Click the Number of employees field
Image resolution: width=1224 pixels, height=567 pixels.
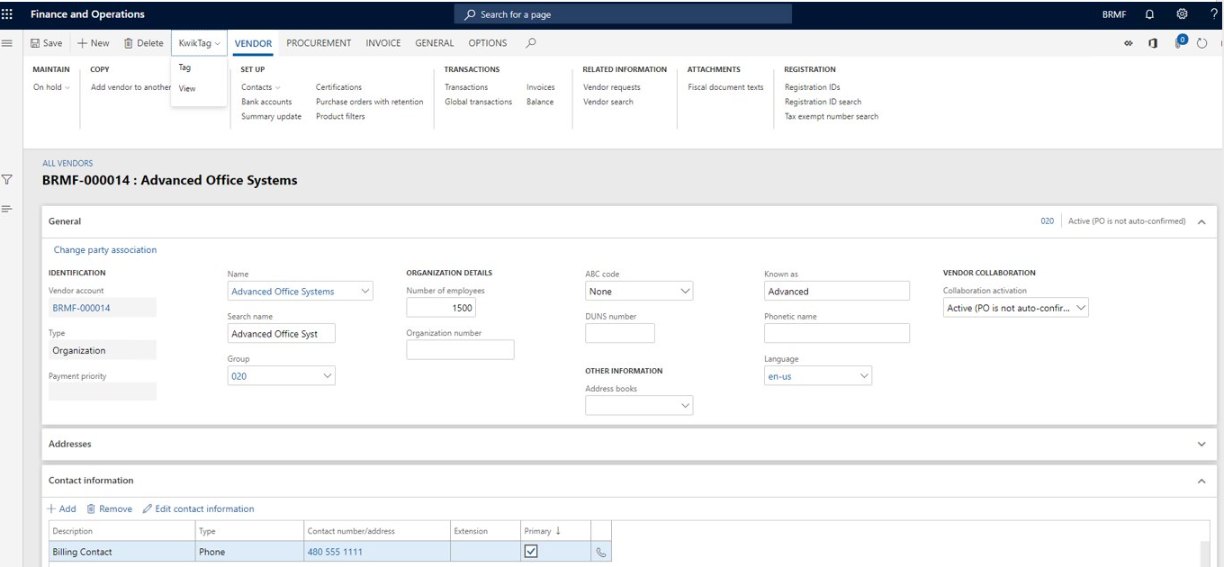(x=441, y=308)
